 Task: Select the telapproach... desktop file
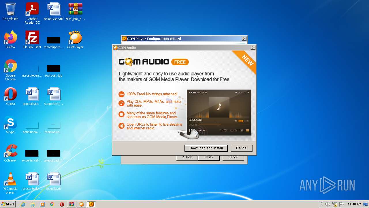[x=54, y=155]
